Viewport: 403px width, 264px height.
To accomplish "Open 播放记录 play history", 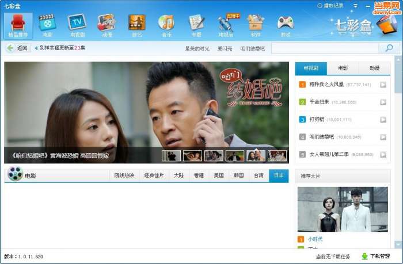I will [330, 6].
